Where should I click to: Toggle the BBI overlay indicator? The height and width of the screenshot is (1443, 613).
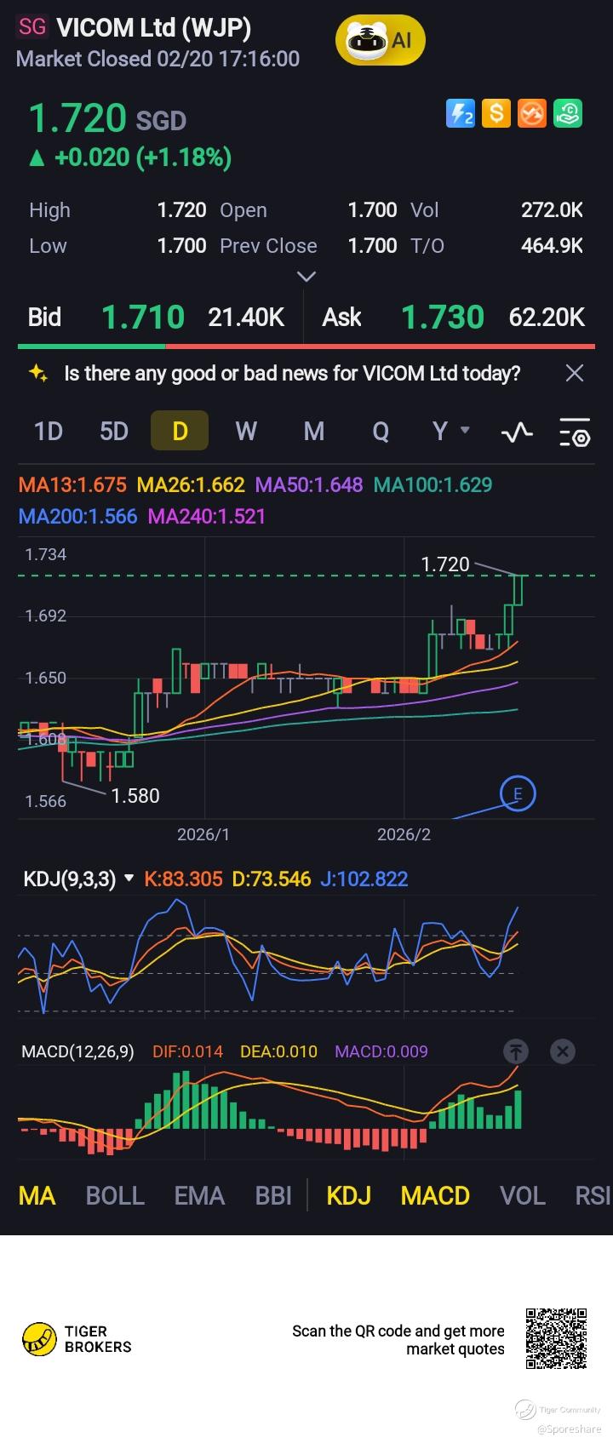273,1195
